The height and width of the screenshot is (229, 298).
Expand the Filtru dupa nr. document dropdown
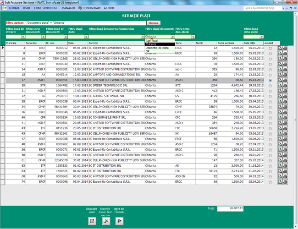66,37
